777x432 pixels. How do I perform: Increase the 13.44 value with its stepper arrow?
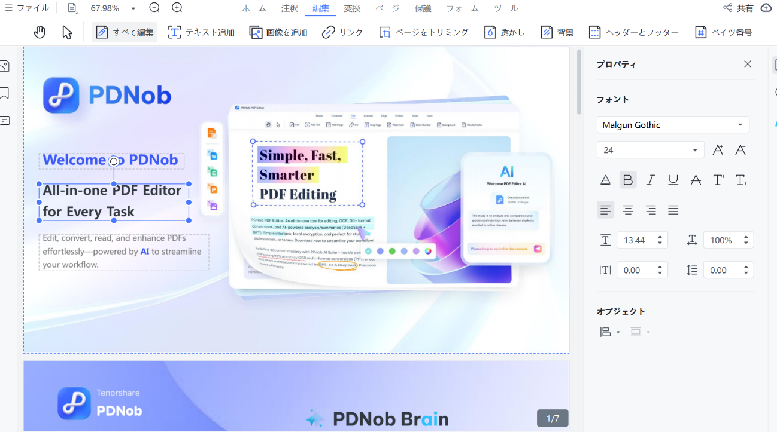(x=659, y=236)
